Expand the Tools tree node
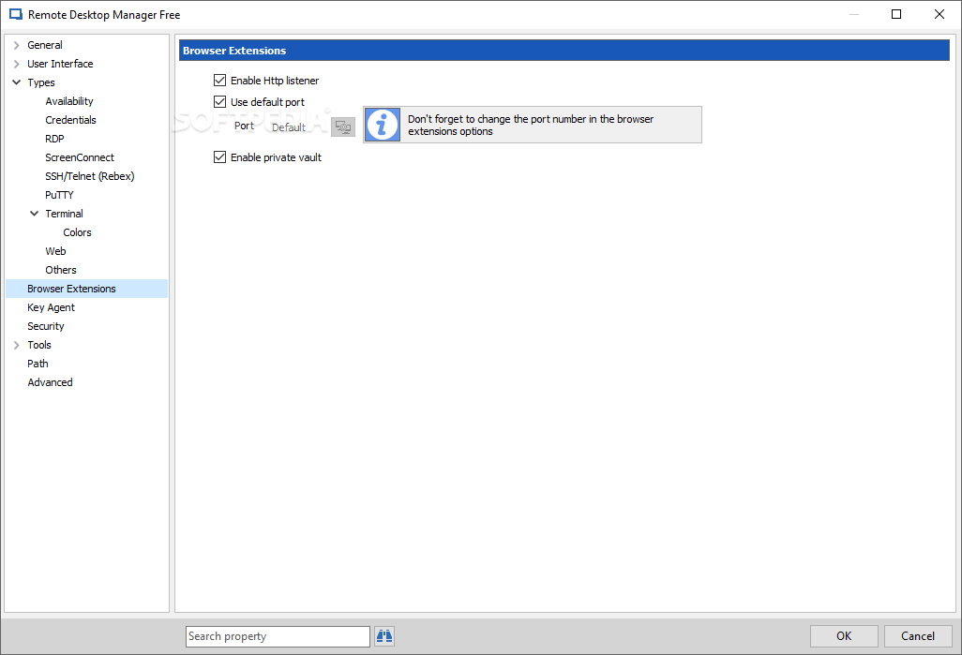Screen dimensions: 962x655 pyautogui.click(x=17, y=345)
